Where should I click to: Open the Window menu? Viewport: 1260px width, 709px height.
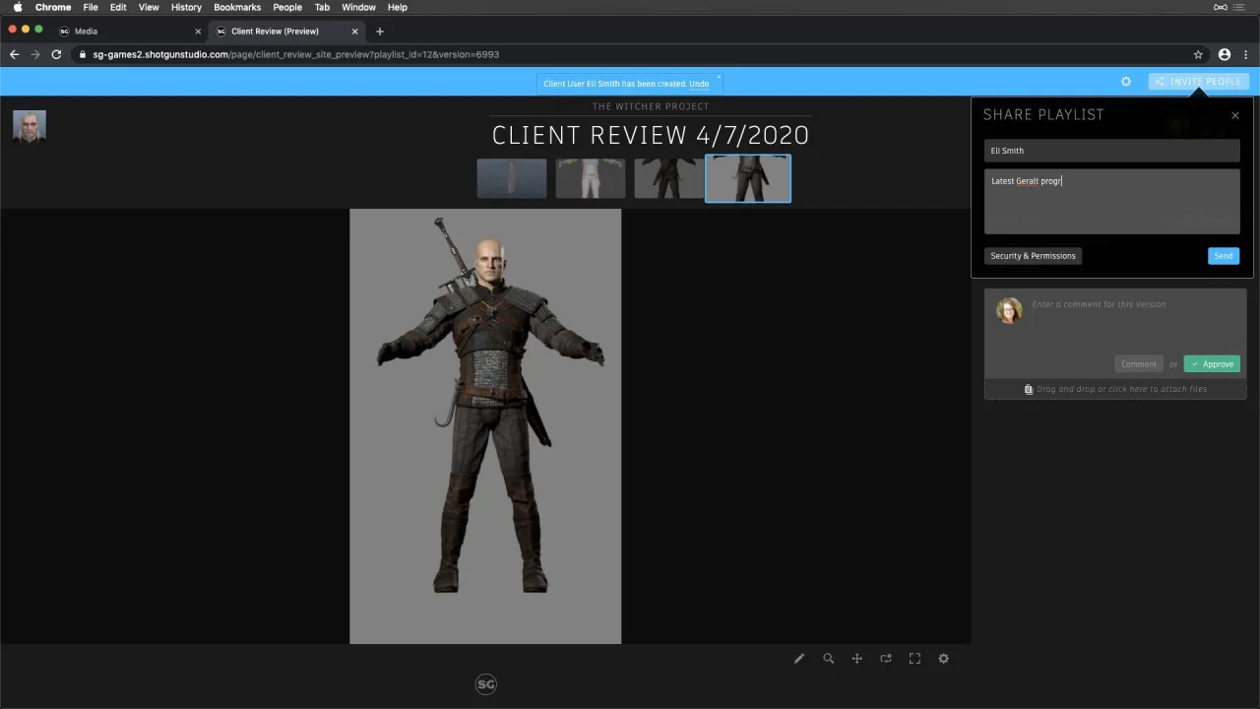coord(359,7)
